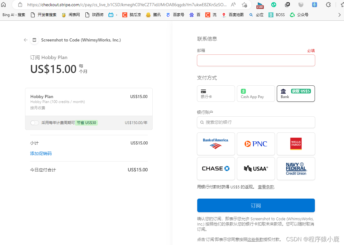Open the extensions puzzle-piece menu
The width and height of the screenshot is (344, 245).
[328, 4]
